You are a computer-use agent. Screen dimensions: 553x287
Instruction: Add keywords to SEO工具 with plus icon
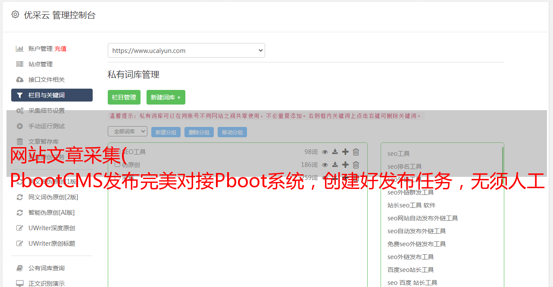[345, 152]
